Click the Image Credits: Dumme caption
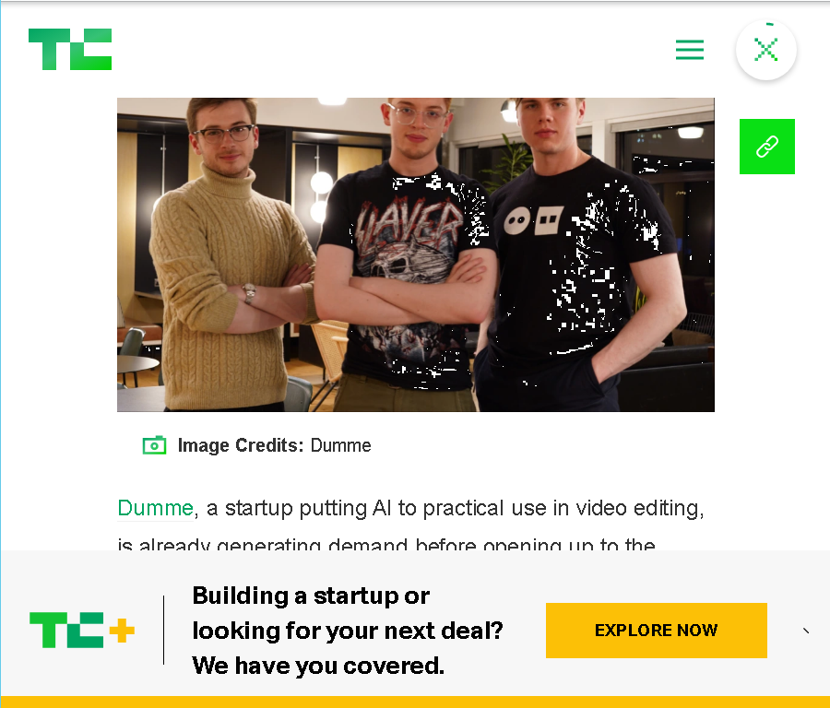 [x=274, y=445]
